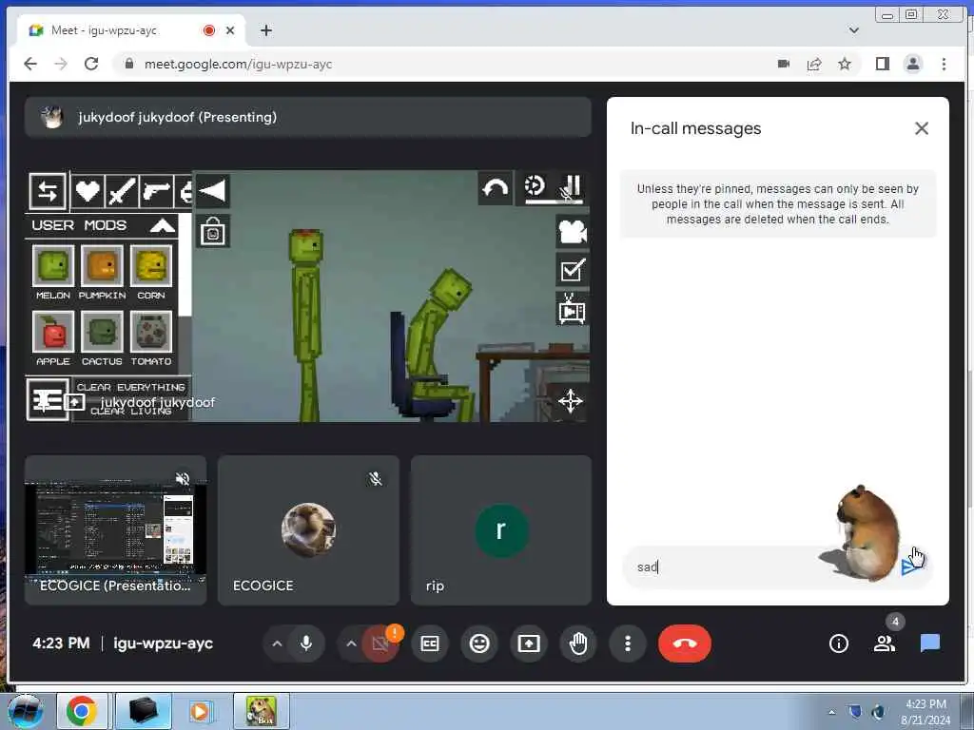
Task: Click the TV ad icon in game
Action: [x=572, y=309]
